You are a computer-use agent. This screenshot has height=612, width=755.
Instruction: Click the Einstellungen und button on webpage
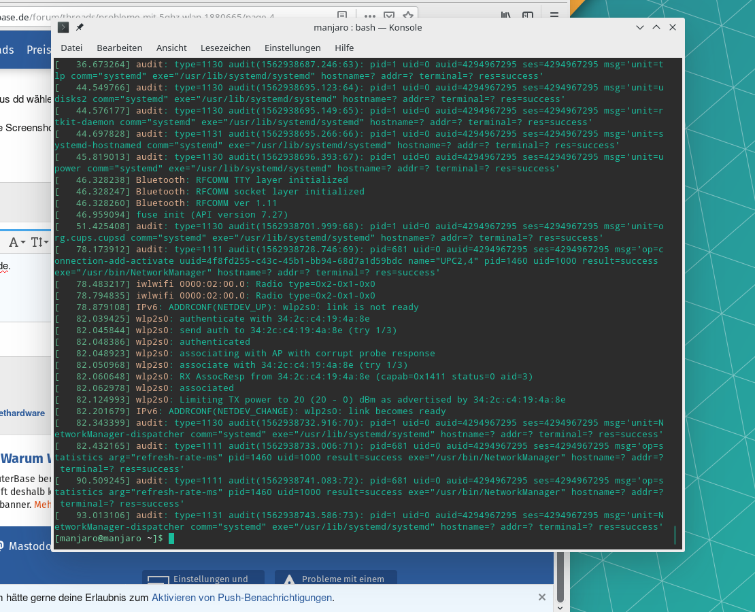click(203, 578)
